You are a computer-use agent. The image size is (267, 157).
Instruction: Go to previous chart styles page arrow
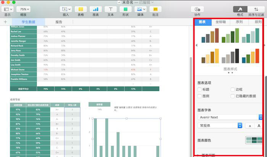pyautogui.click(x=196, y=45)
